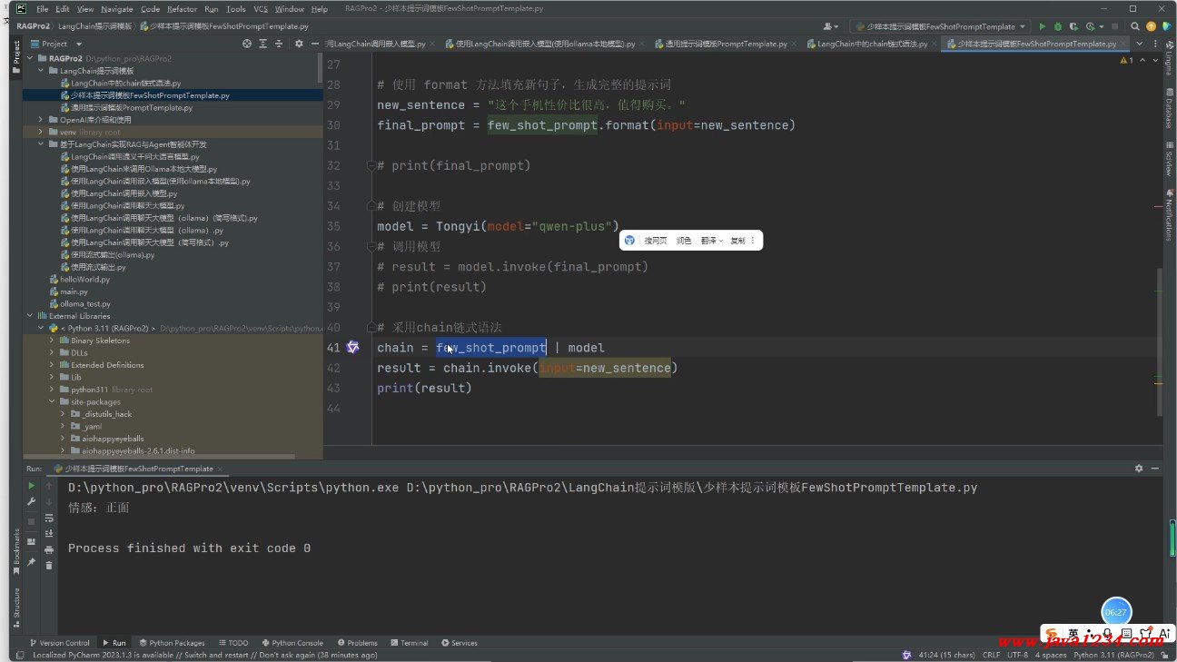Click the green Run button in top toolbar
This screenshot has width=1177, height=662.
[1042, 26]
